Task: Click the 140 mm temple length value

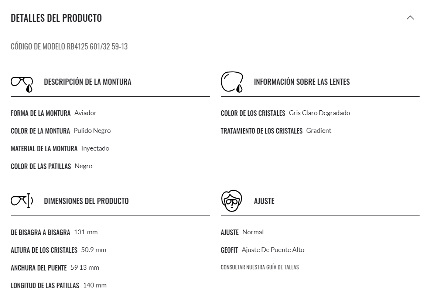Action: click(95, 285)
